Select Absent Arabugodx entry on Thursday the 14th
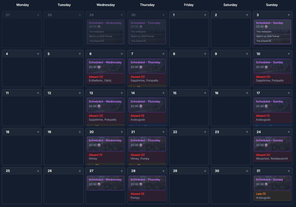 [147, 118]
